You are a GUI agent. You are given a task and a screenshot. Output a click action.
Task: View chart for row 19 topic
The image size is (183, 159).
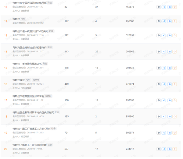click(170, 133)
